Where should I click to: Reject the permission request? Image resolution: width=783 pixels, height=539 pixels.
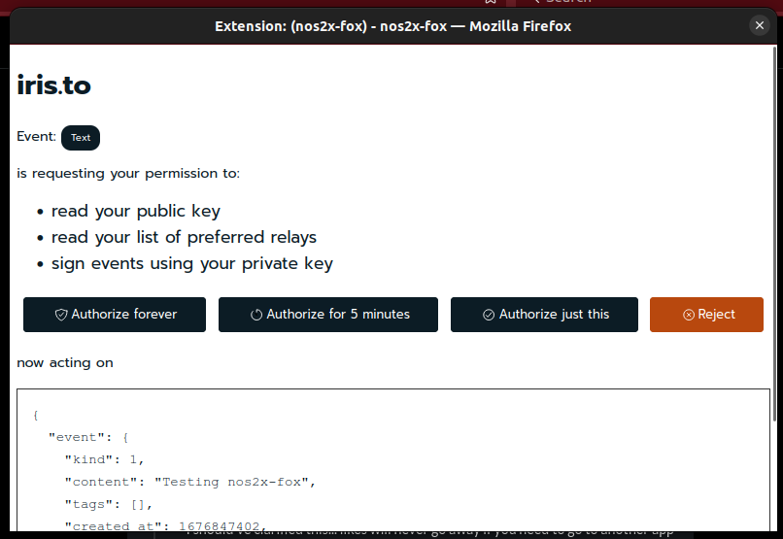click(706, 315)
